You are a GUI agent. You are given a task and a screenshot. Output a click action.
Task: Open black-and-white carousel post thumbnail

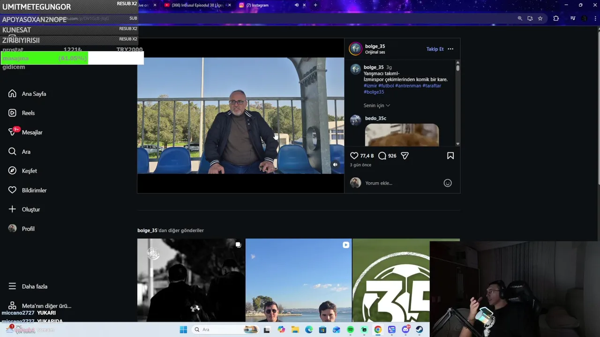tap(191, 280)
